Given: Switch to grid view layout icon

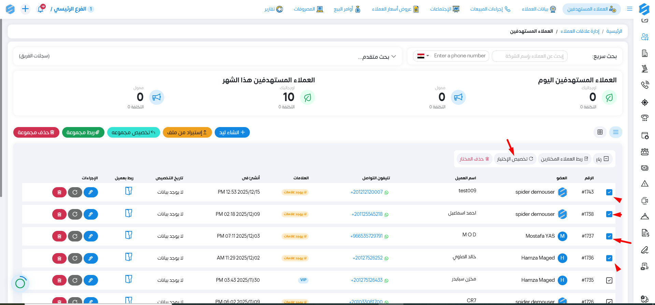Looking at the screenshot, I should [600, 132].
